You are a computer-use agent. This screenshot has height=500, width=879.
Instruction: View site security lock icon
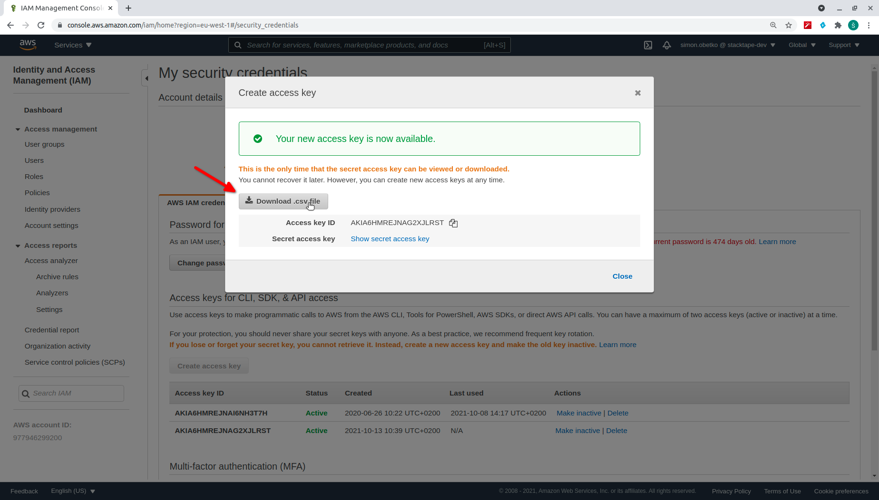coord(59,25)
